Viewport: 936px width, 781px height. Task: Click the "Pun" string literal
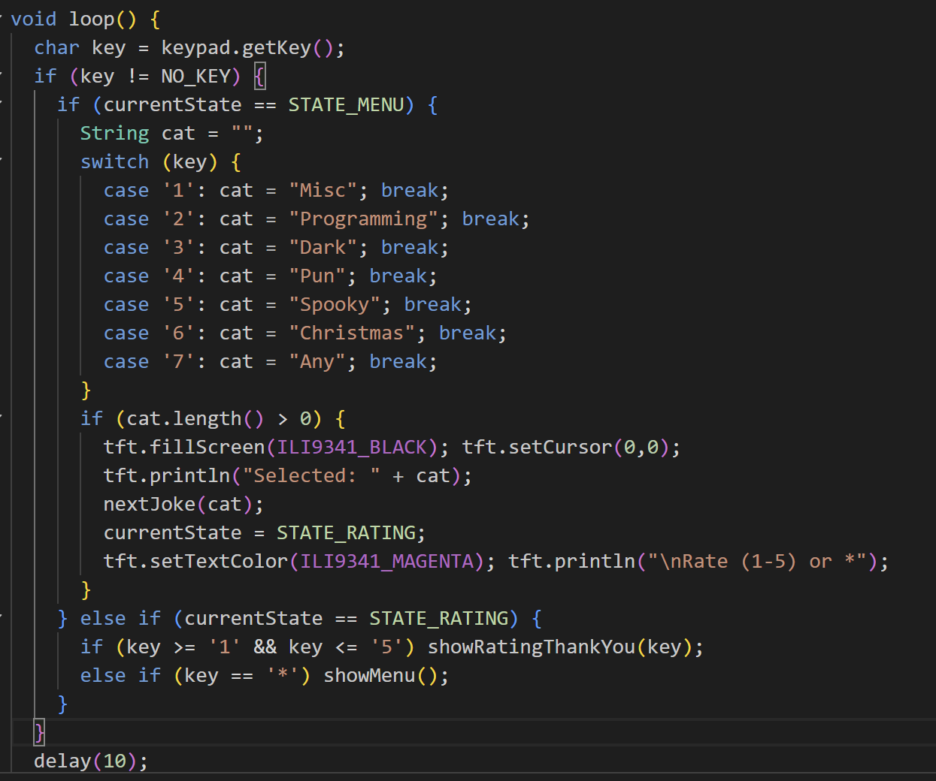tap(317, 276)
